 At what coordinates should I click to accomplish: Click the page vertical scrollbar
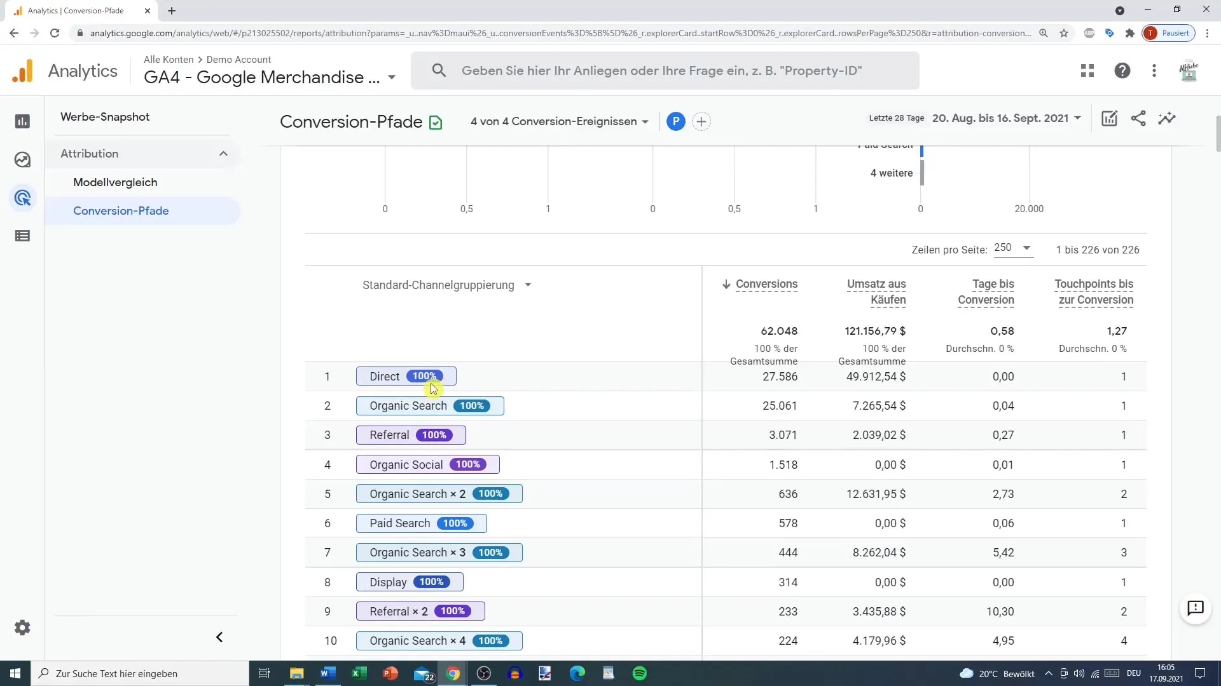point(1218,134)
